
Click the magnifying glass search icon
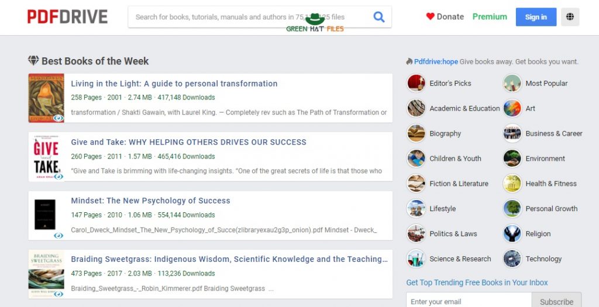click(378, 17)
